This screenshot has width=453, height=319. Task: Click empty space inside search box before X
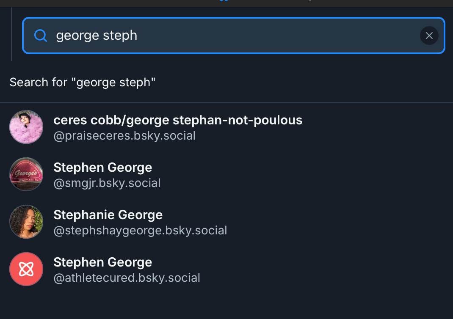click(x=277, y=36)
